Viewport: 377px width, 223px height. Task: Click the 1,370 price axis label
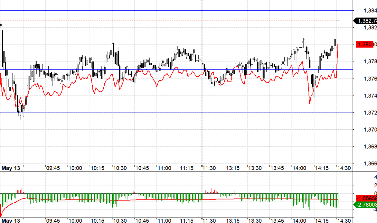pos(370,129)
